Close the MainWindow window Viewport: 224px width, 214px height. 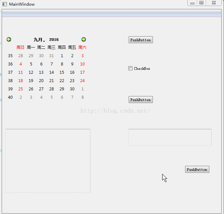(x=214, y=3)
